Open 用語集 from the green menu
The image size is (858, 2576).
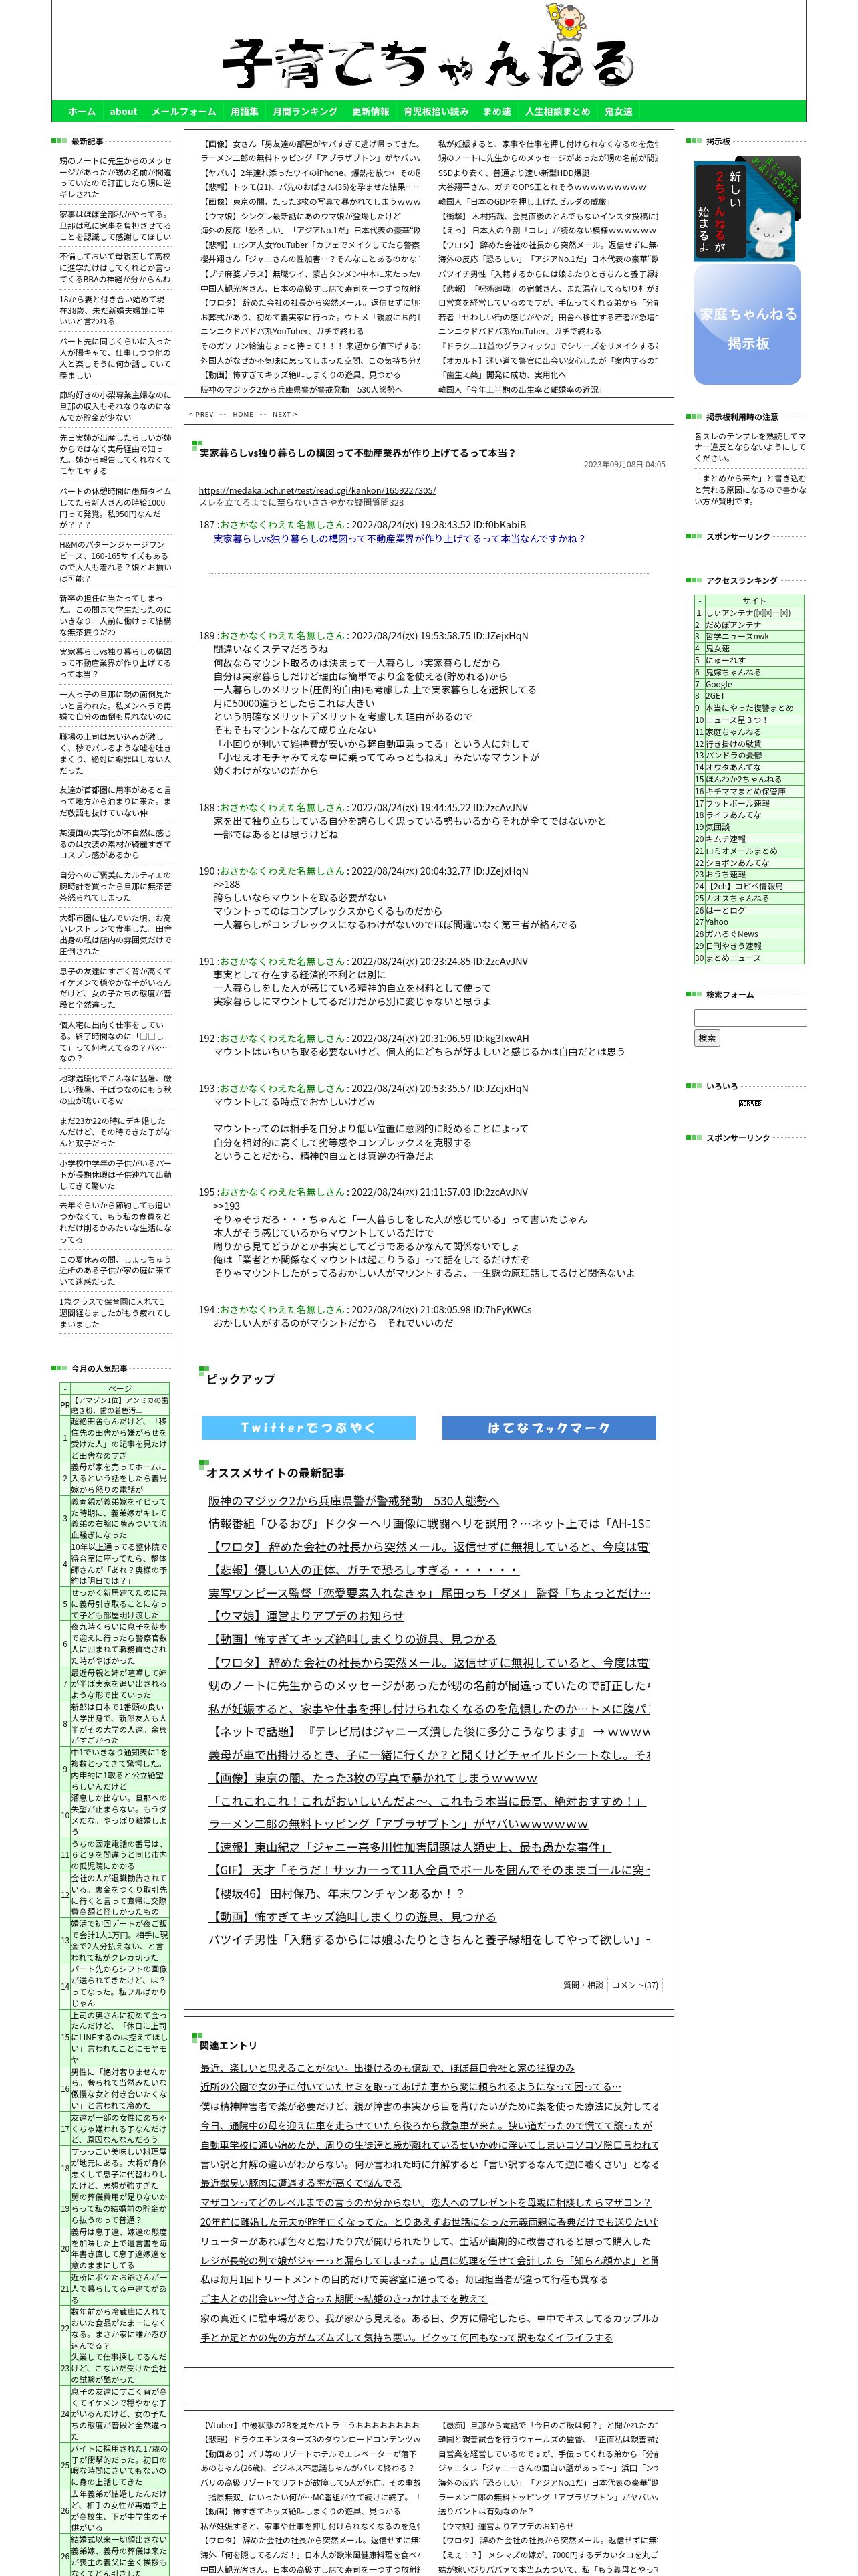(x=245, y=112)
